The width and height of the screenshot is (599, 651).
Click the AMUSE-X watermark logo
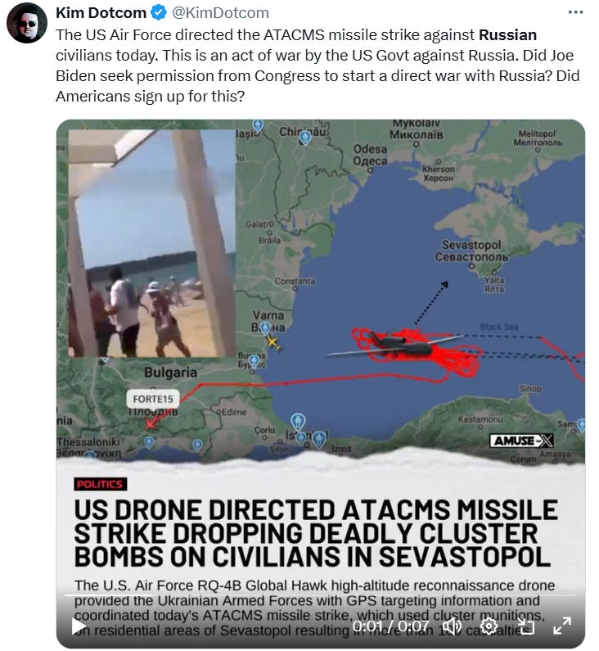click(522, 441)
